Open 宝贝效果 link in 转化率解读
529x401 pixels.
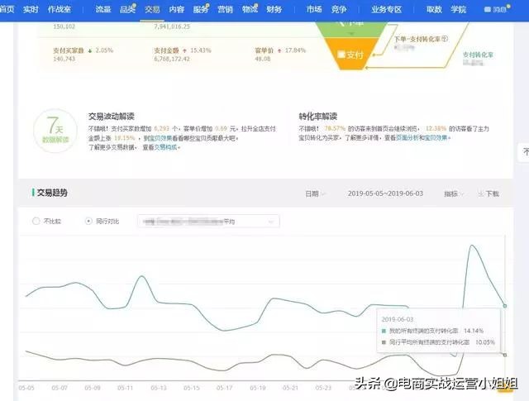pos(436,138)
